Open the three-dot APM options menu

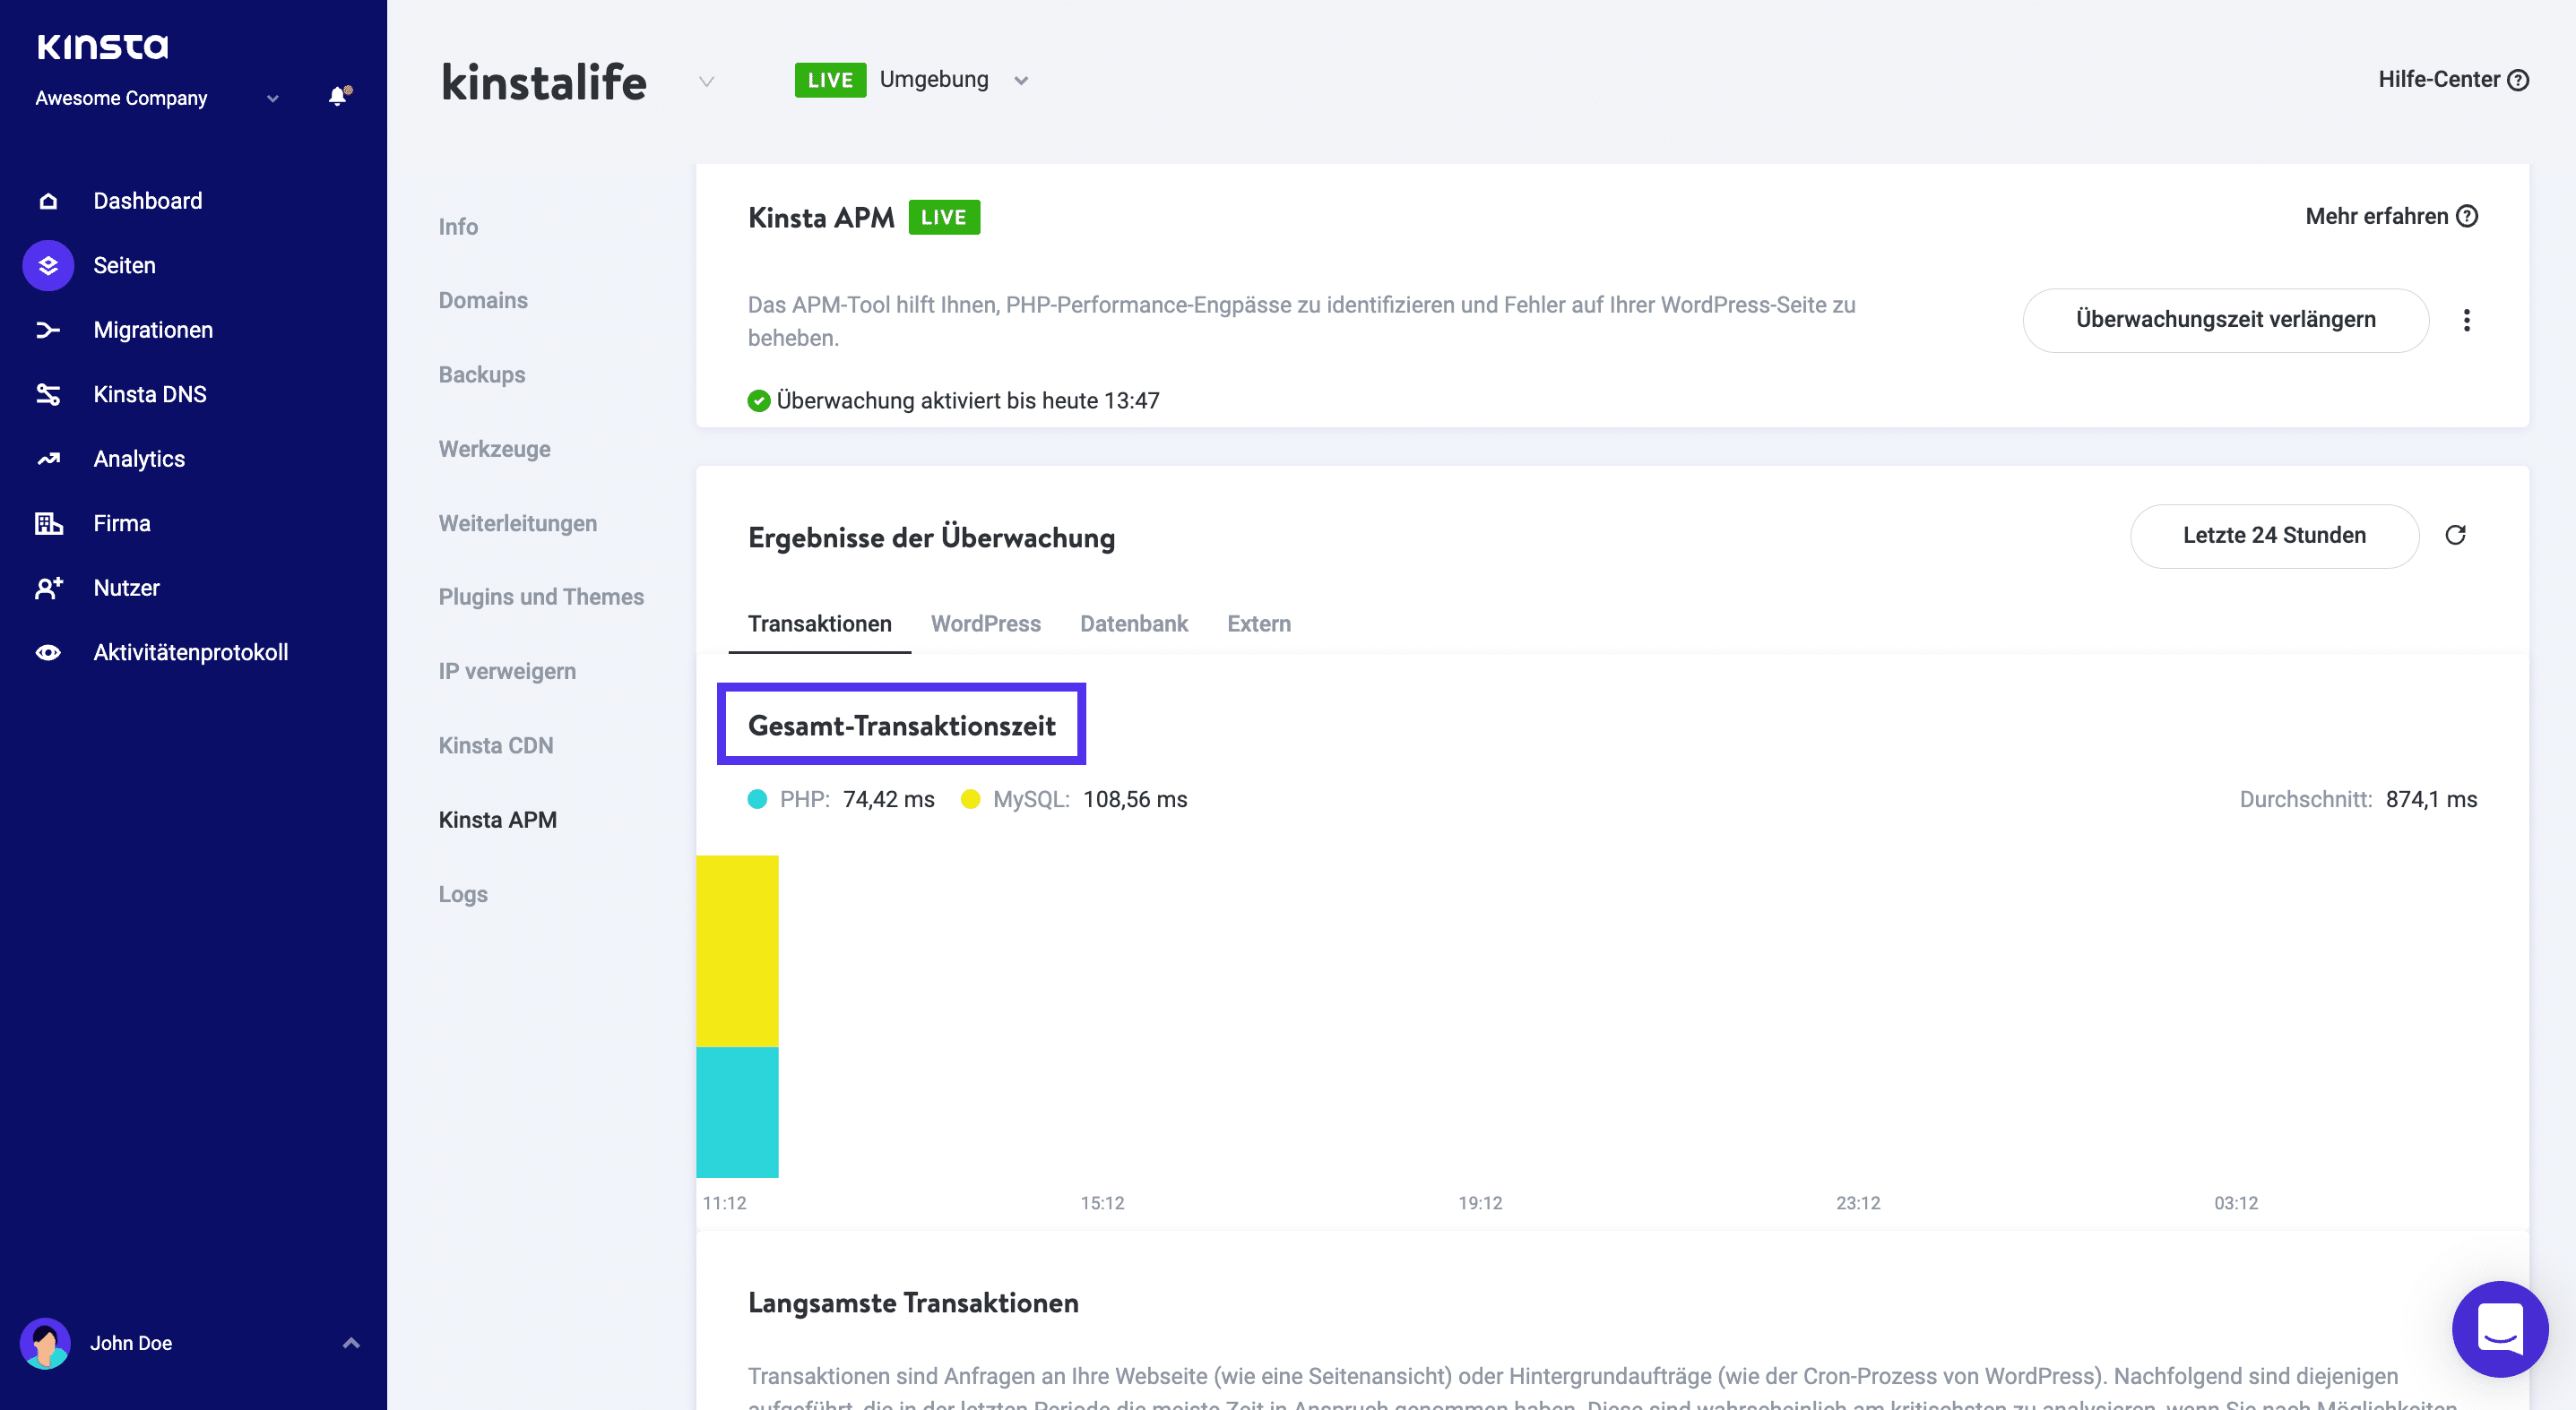pyautogui.click(x=2467, y=320)
